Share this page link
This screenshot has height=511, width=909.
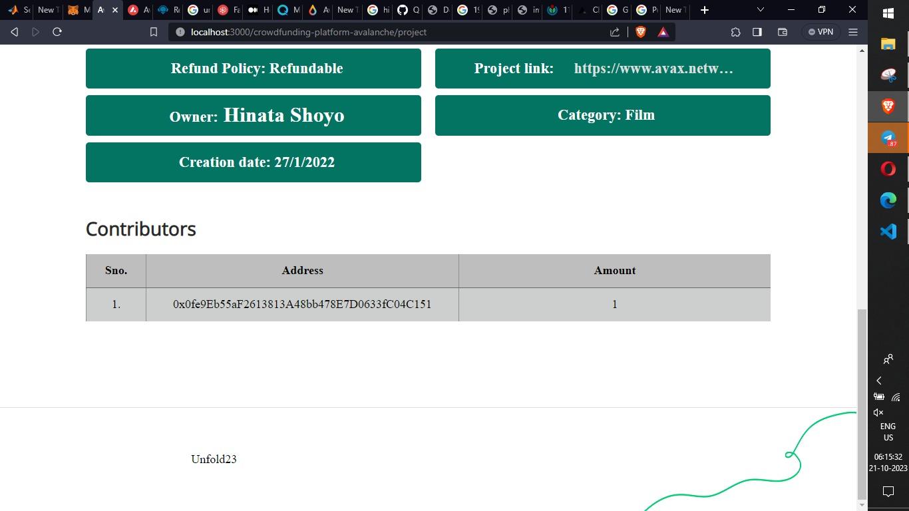point(615,32)
